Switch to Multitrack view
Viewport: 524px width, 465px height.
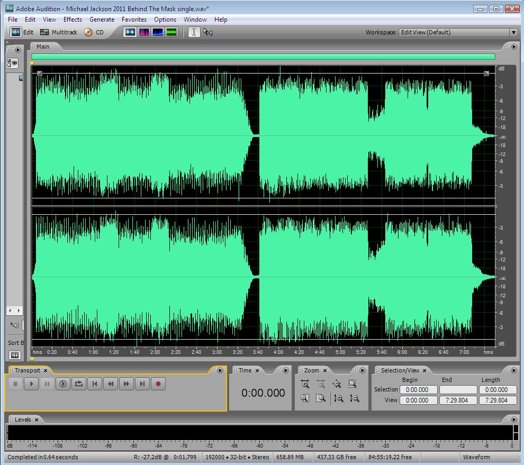tap(59, 32)
